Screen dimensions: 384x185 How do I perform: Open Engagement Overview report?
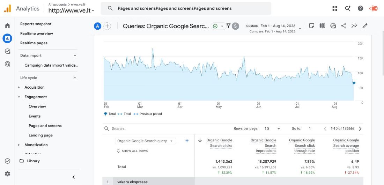37,106
